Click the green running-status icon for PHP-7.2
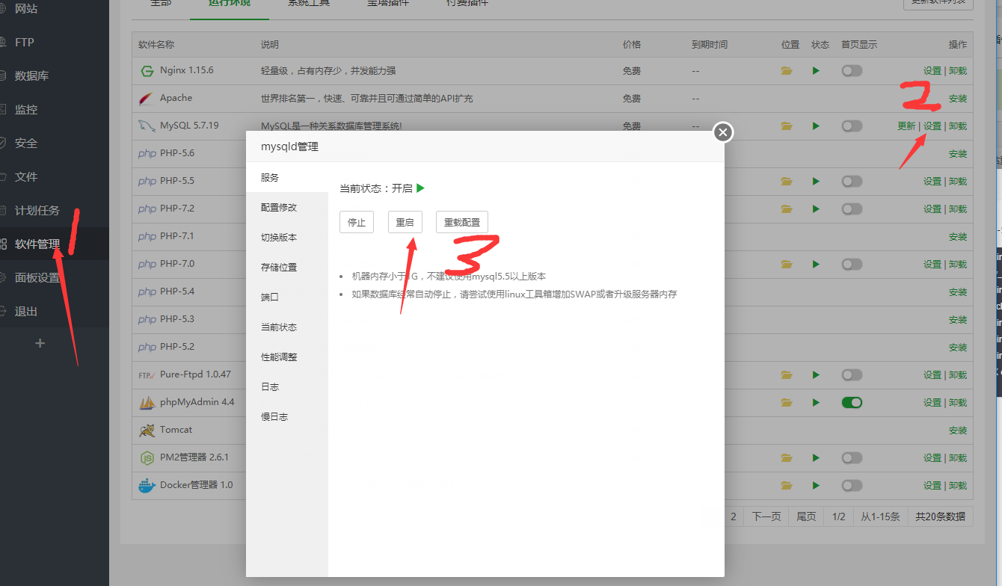Viewport: 1002px width, 586px height. pyautogui.click(x=816, y=209)
